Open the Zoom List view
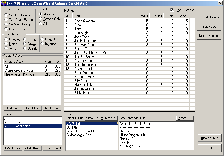Image resolution: width=224 pixels, height=156 pixels. (x=185, y=118)
